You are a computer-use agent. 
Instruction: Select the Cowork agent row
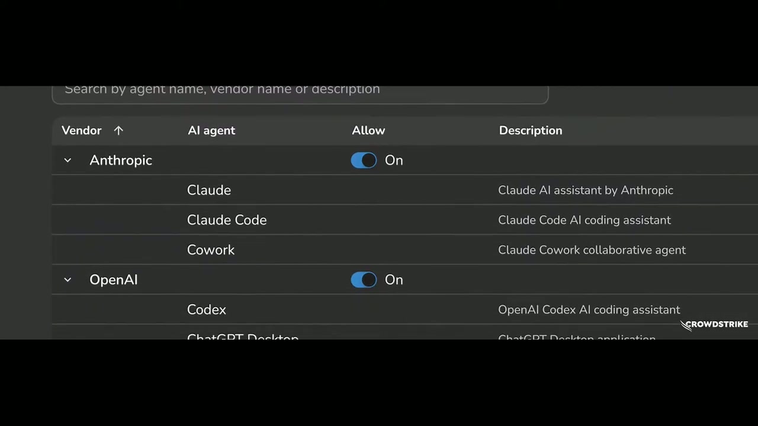[405, 250]
